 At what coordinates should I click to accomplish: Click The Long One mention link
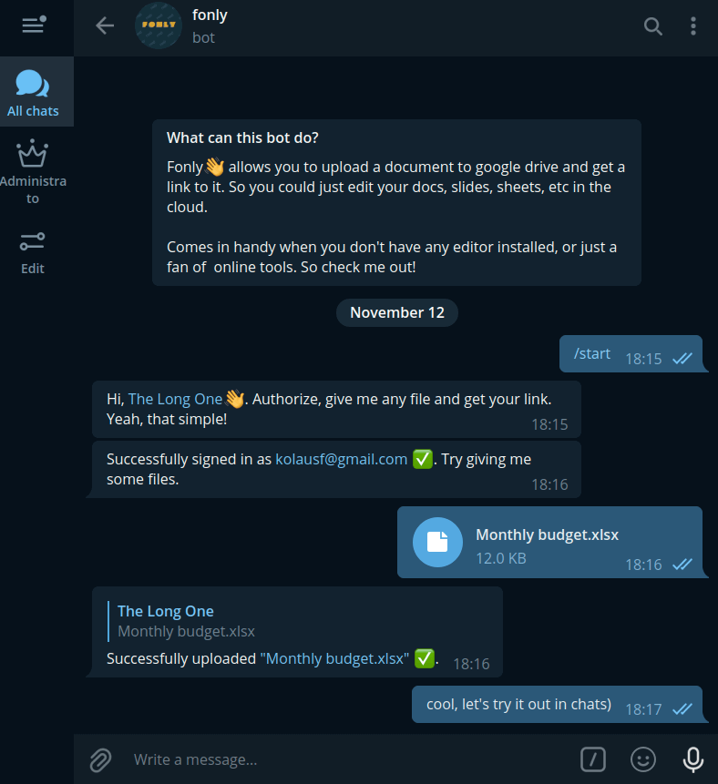click(x=175, y=399)
